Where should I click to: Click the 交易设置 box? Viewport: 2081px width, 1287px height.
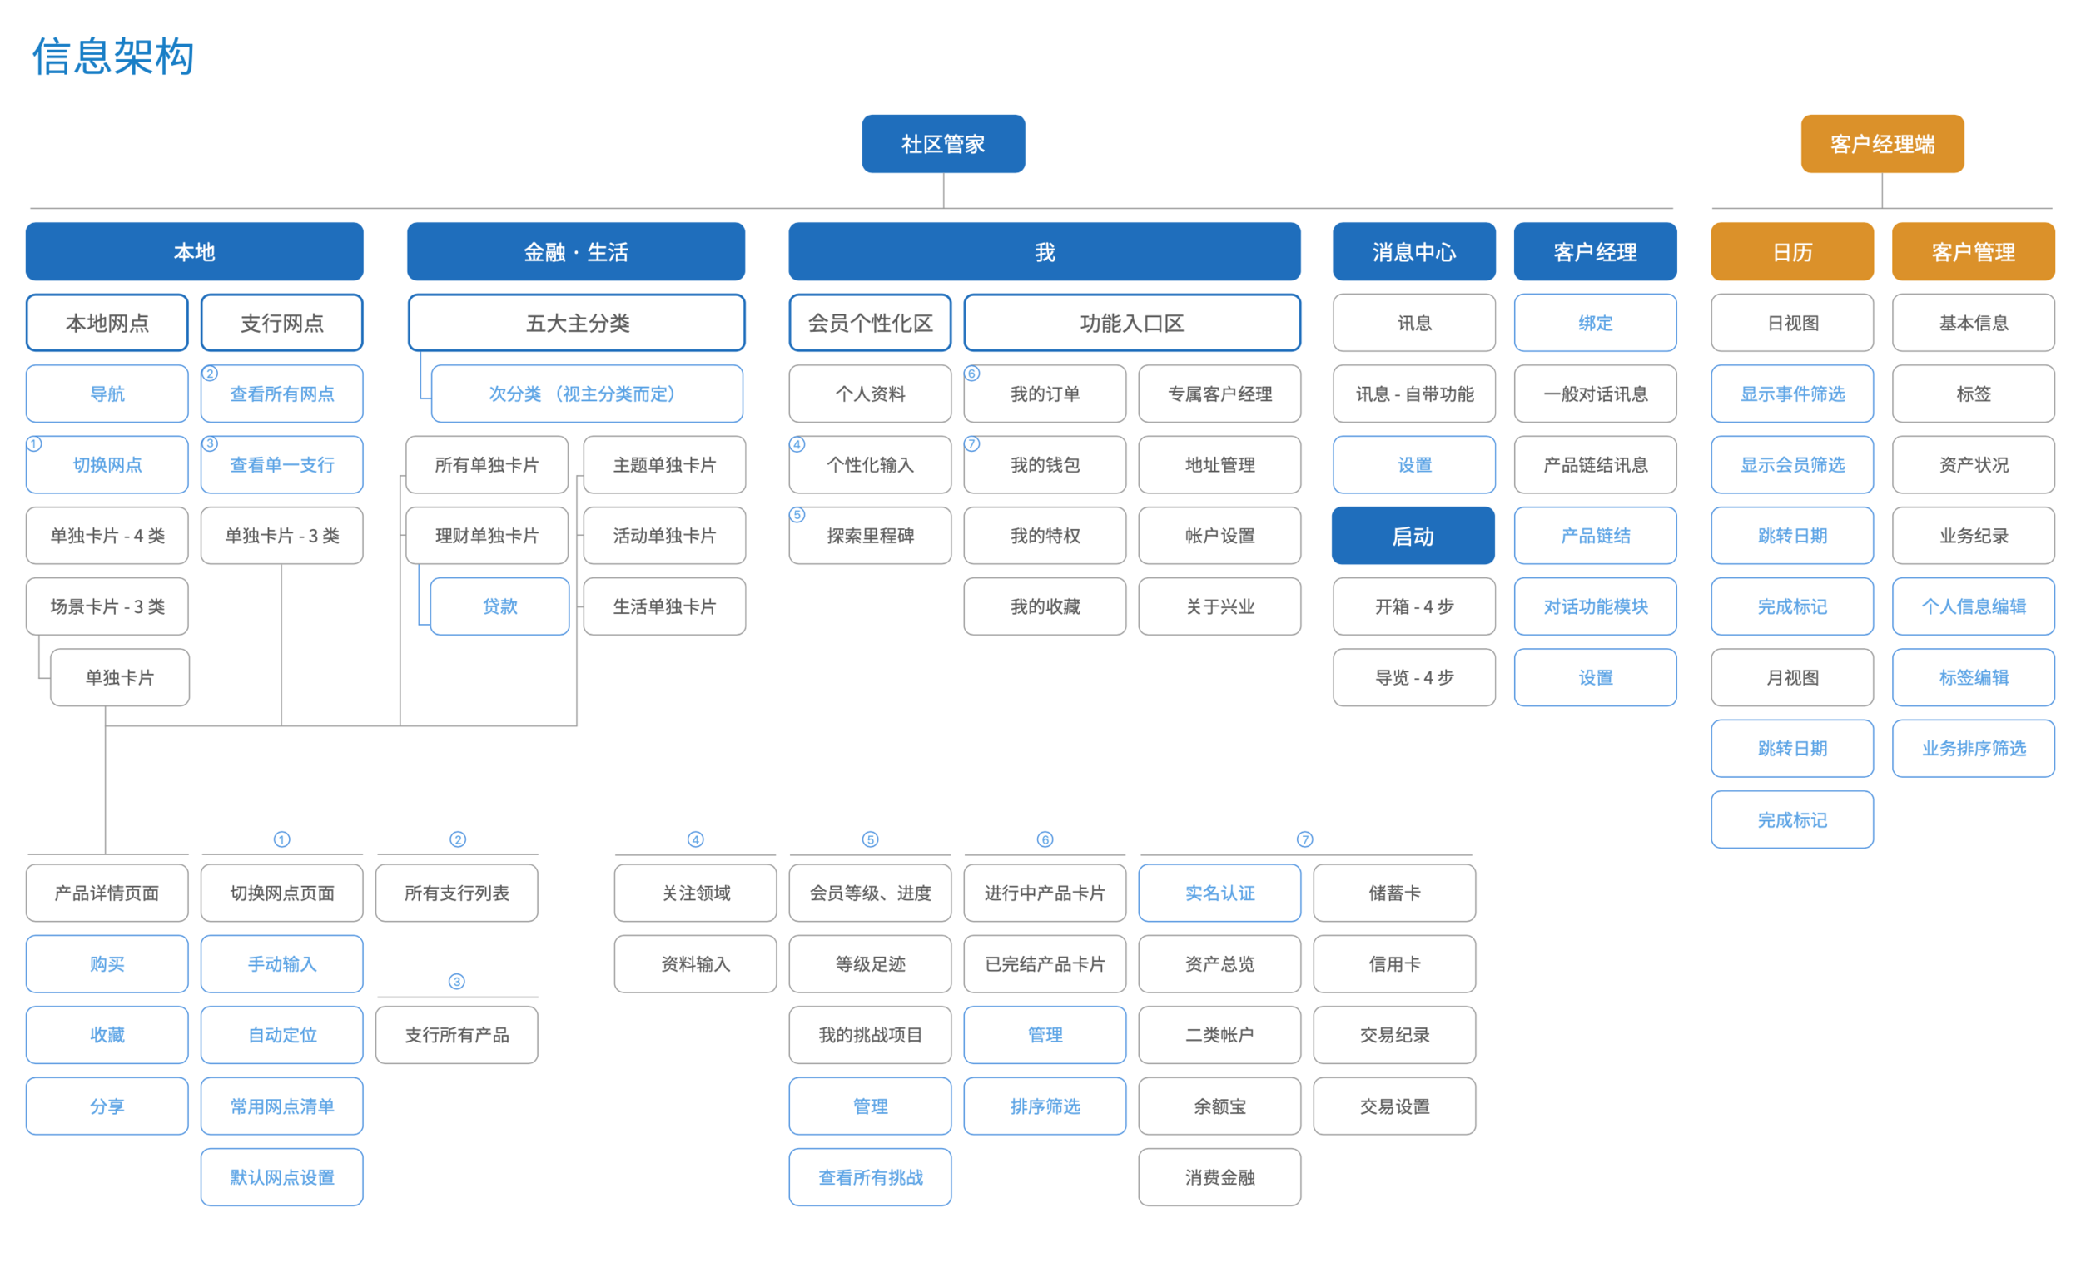[1394, 1106]
